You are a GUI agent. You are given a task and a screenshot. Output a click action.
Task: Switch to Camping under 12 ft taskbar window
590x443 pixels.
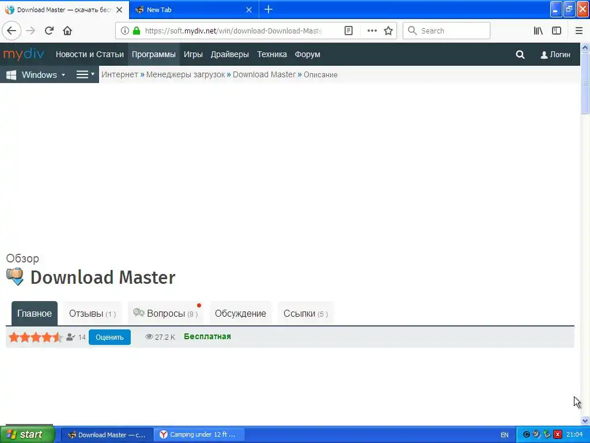pos(199,435)
